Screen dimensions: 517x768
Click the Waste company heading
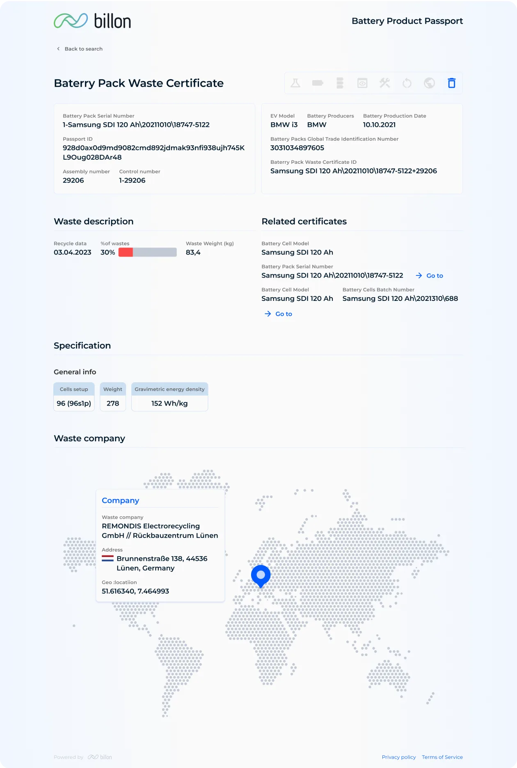tap(89, 438)
